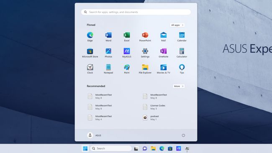Show More recommended items

pyautogui.click(x=179, y=86)
